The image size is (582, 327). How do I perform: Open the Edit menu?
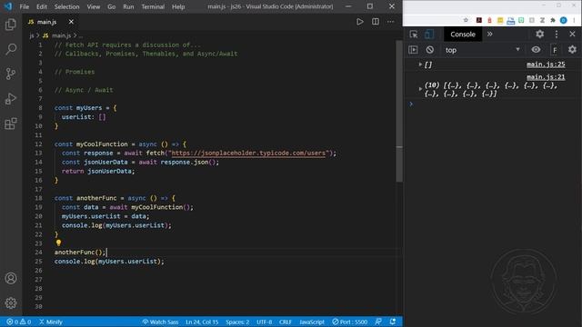pyautogui.click(x=42, y=6)
